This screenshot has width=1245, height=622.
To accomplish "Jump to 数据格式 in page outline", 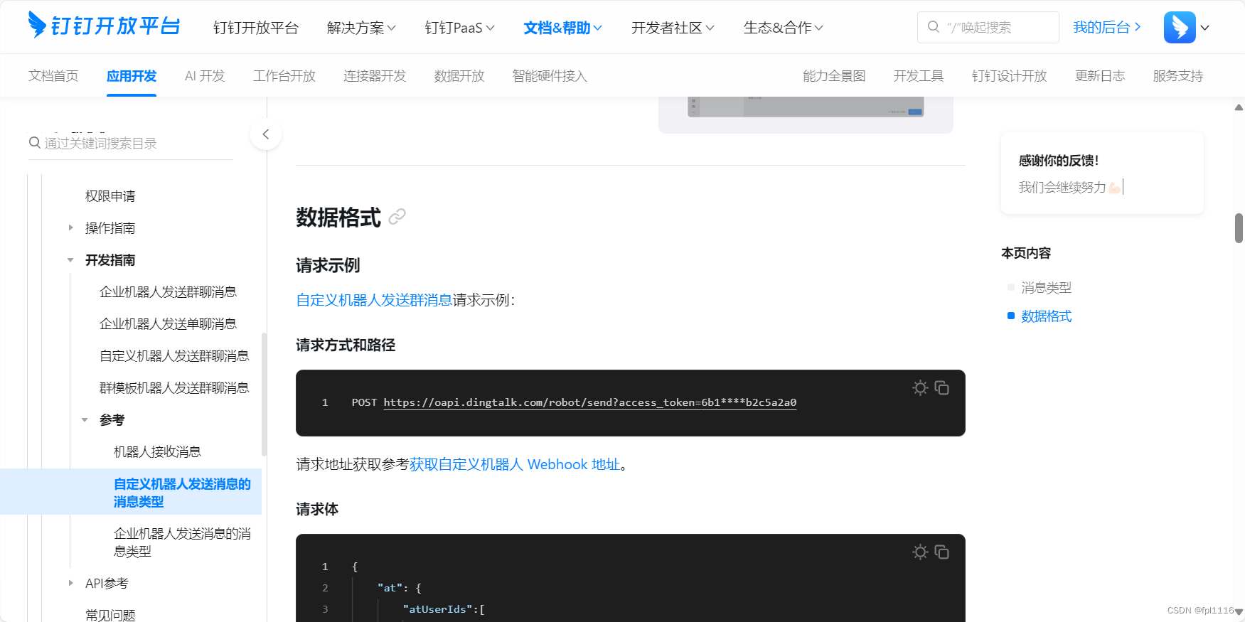I will point(1046,316).
